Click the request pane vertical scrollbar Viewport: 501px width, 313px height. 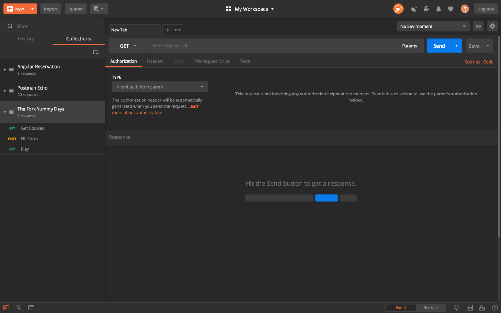coord(499,136)
